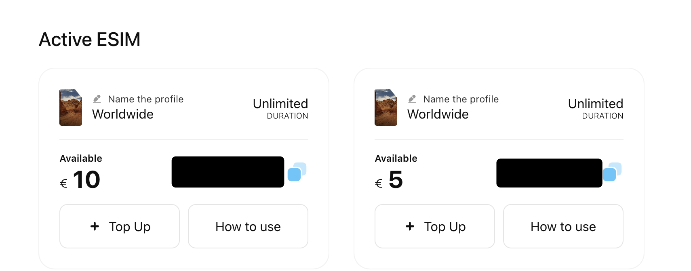The width and height of the screenshot is (691, 271).
Task: Select the Worldwide label on the €5 card
Action: pyautogui.click(x=438, y=114)
